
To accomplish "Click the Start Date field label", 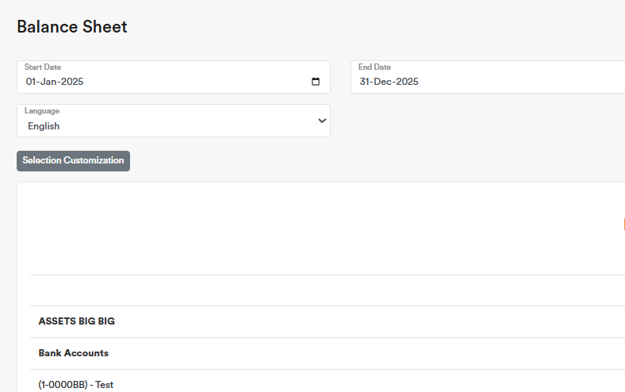I will pos(43,67).
